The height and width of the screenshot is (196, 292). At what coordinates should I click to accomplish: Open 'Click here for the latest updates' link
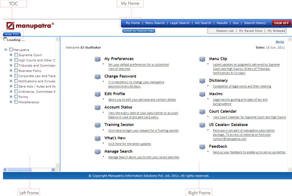[130, 144]
